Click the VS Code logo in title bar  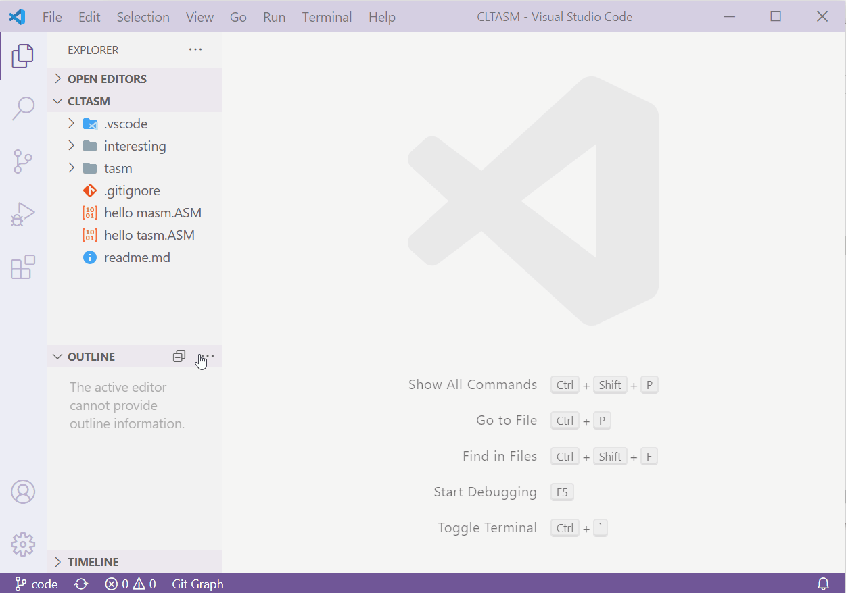(x=17, y=17)
